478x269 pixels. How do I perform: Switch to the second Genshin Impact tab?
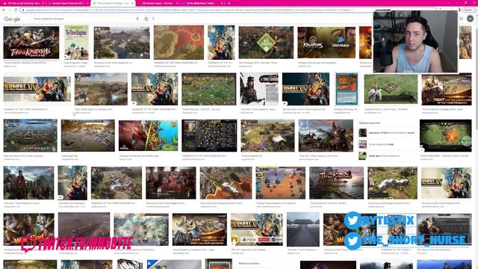tap(68, 3)
